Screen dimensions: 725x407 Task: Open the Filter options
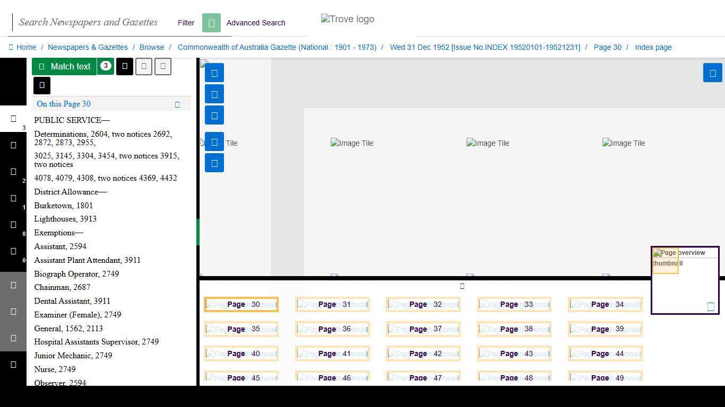[186, 23]
